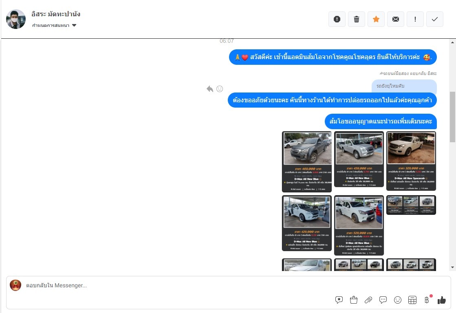The image size is (456, 313).
Task: Add emoji reaction to message
Action: pyautogui.click(x=220, y=89)
